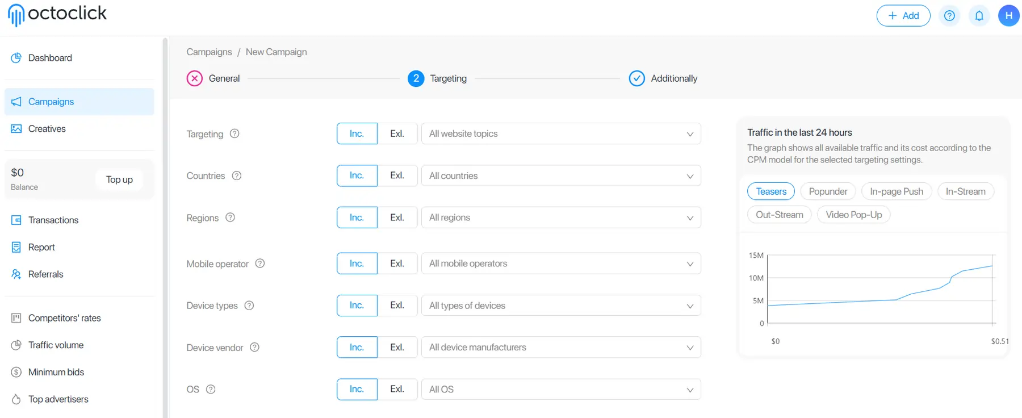The image size is (1022, 418).
Task: Click the Referrals people icon
Action: (16, 274)
